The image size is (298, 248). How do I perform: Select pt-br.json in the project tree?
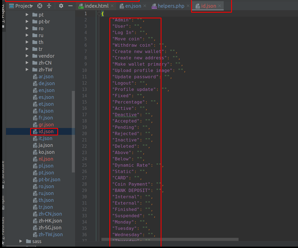click(49, 180)
